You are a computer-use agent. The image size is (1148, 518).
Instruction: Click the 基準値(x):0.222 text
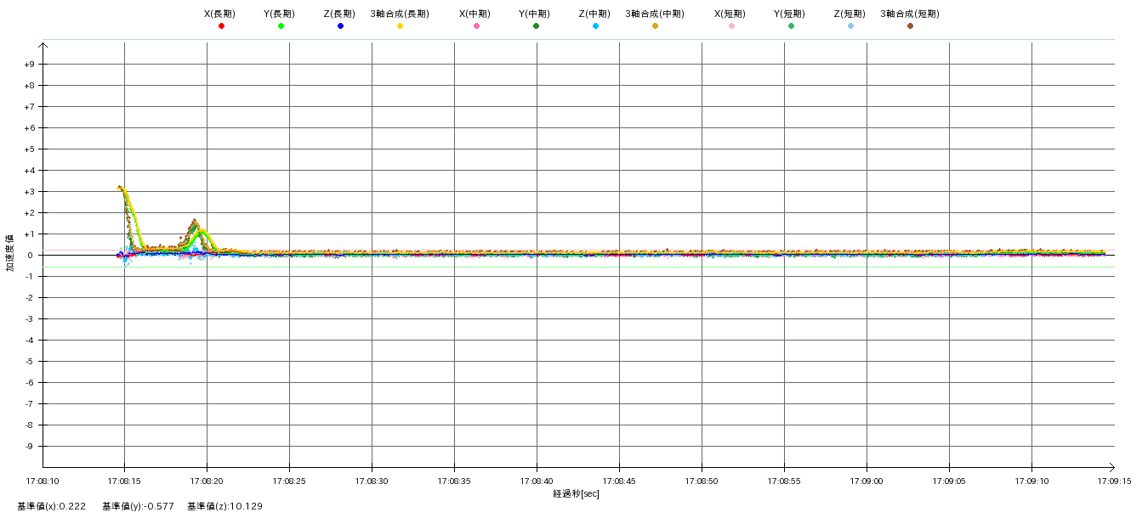(51, 506)
